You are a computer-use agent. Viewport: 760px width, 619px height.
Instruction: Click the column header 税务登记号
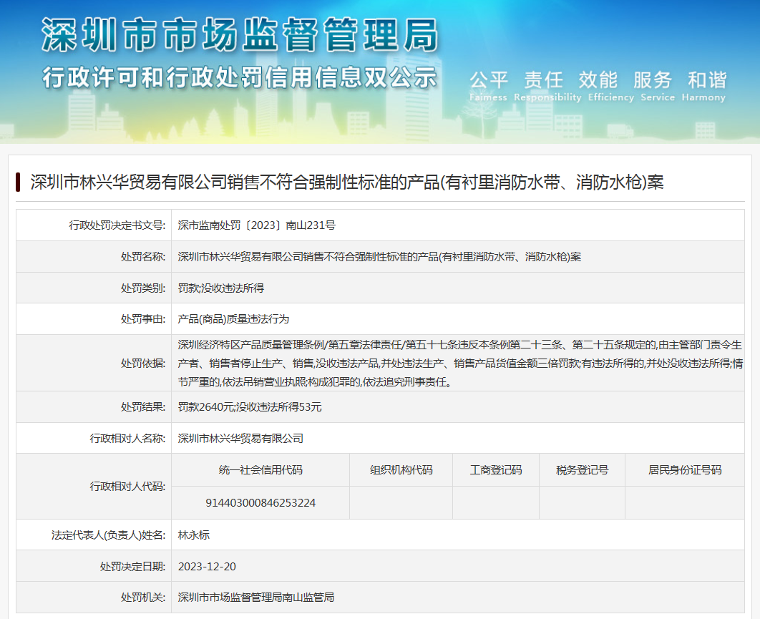point(582,469)
